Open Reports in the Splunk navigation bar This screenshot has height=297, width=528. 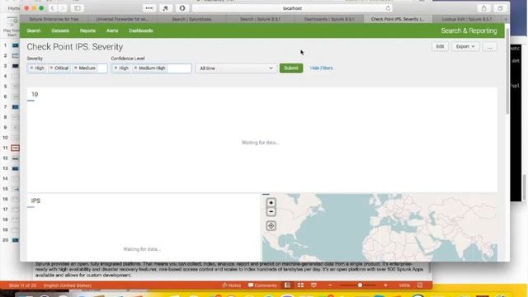pos(87,31)
